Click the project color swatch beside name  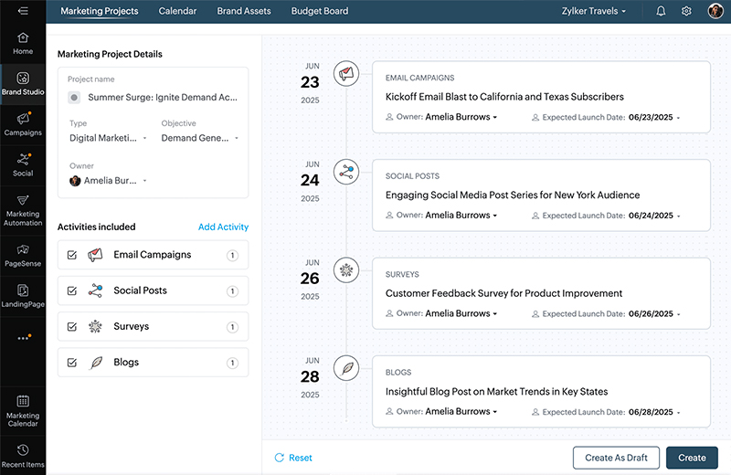[x=74, y=97]
